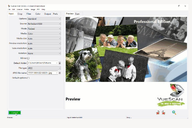Click the rotate left icon below the preview

[x=158, y=113]
